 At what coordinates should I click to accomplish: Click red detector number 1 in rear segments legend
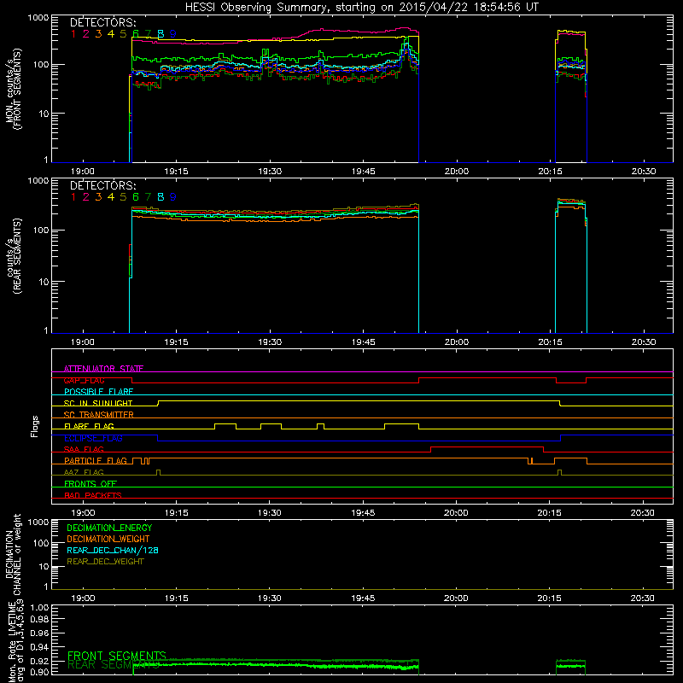[73, 197]
